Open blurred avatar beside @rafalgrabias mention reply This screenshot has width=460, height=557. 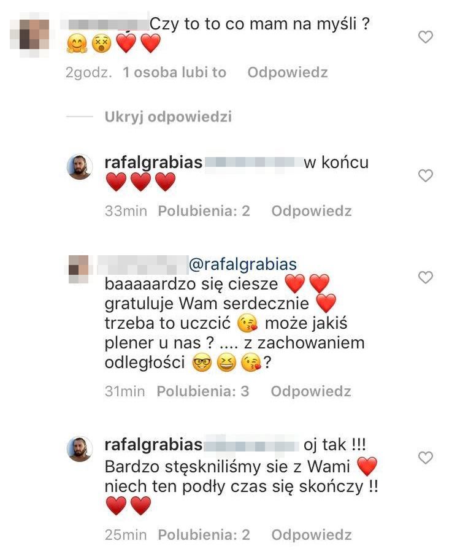point(79,269)
